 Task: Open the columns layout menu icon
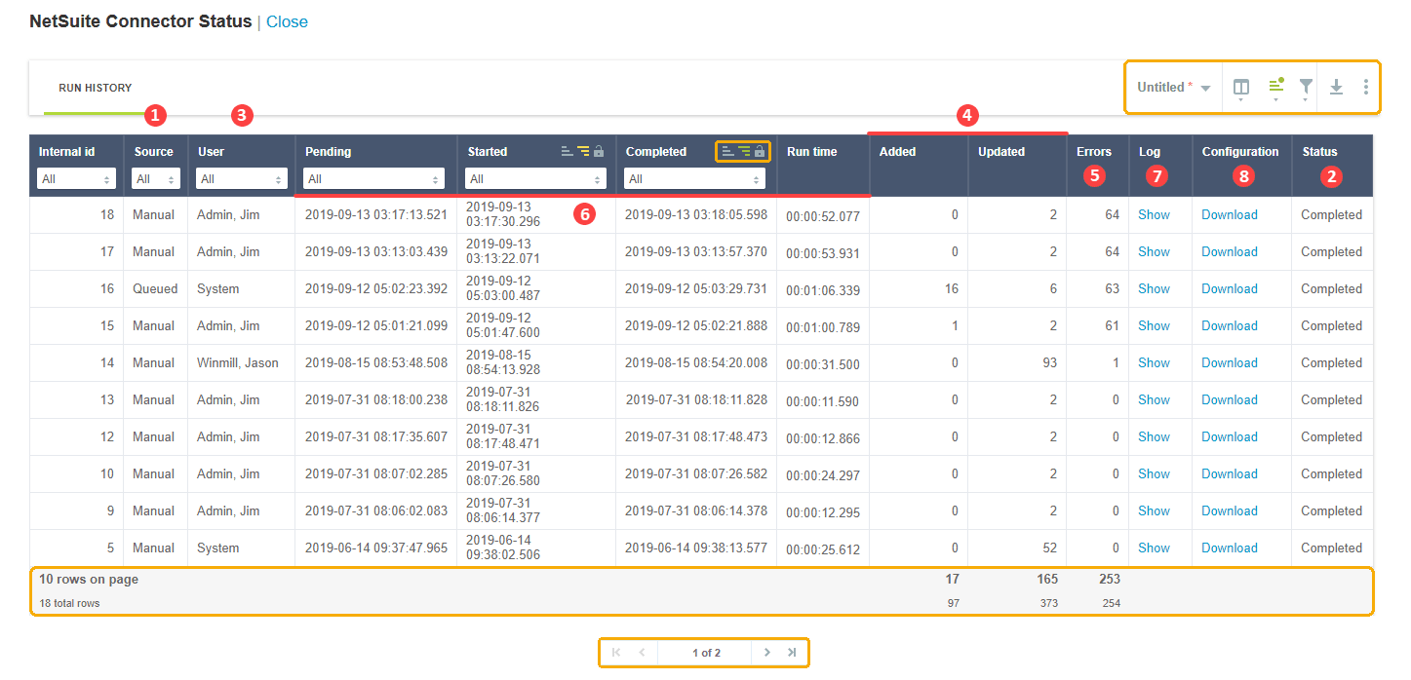[1240, 88]
